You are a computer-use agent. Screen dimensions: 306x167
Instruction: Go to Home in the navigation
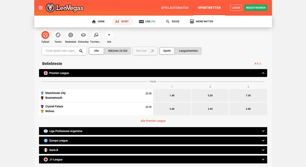98,22
